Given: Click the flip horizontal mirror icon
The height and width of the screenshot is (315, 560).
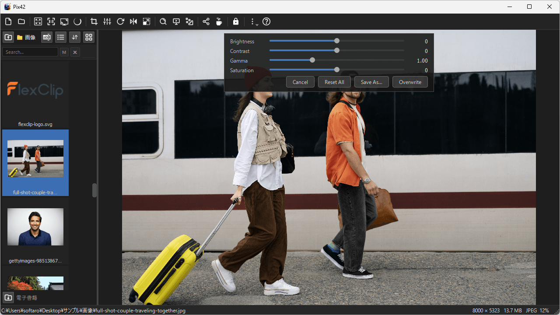Looking at the screenshot, I should [133, 21].
